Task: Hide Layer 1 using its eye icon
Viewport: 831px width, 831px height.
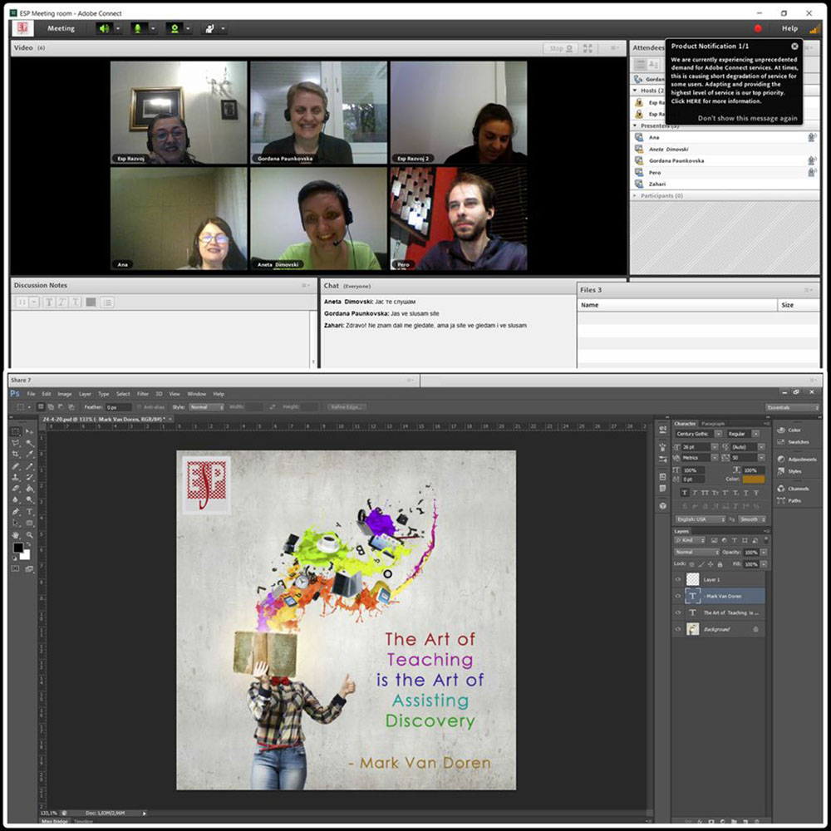Action: [x=678, y=580]
